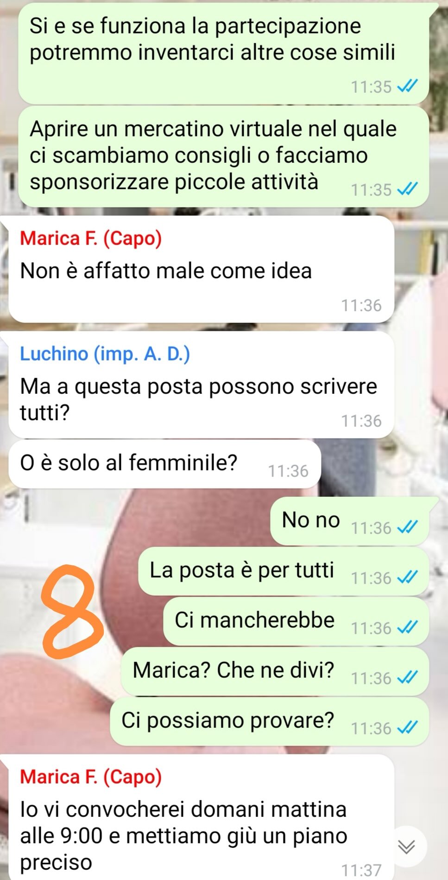Tap read ticks on 'Marica? Che ne divi?'
The image size is (448, 880).
408,678
